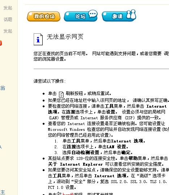
Task: Click the 请尝试以下操作 text
Action: coord(50,81)
